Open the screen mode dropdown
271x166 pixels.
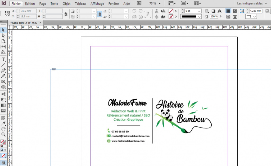coord(184,3)
